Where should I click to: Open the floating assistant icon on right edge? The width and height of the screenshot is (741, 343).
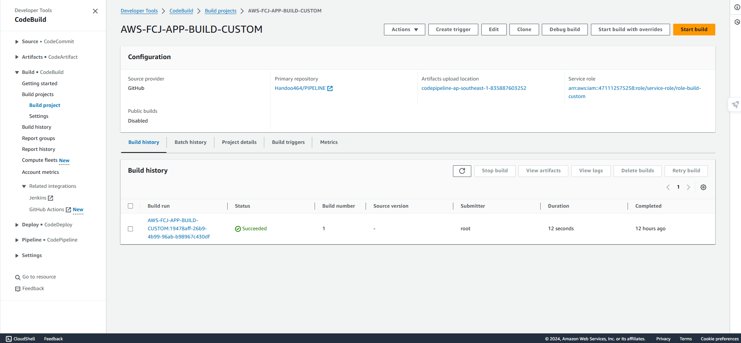(735, 105)
